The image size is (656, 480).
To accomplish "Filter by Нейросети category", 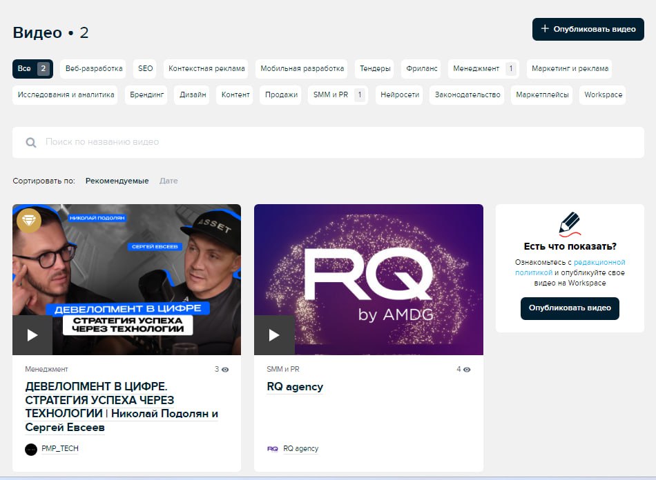I will pos(400,95).
